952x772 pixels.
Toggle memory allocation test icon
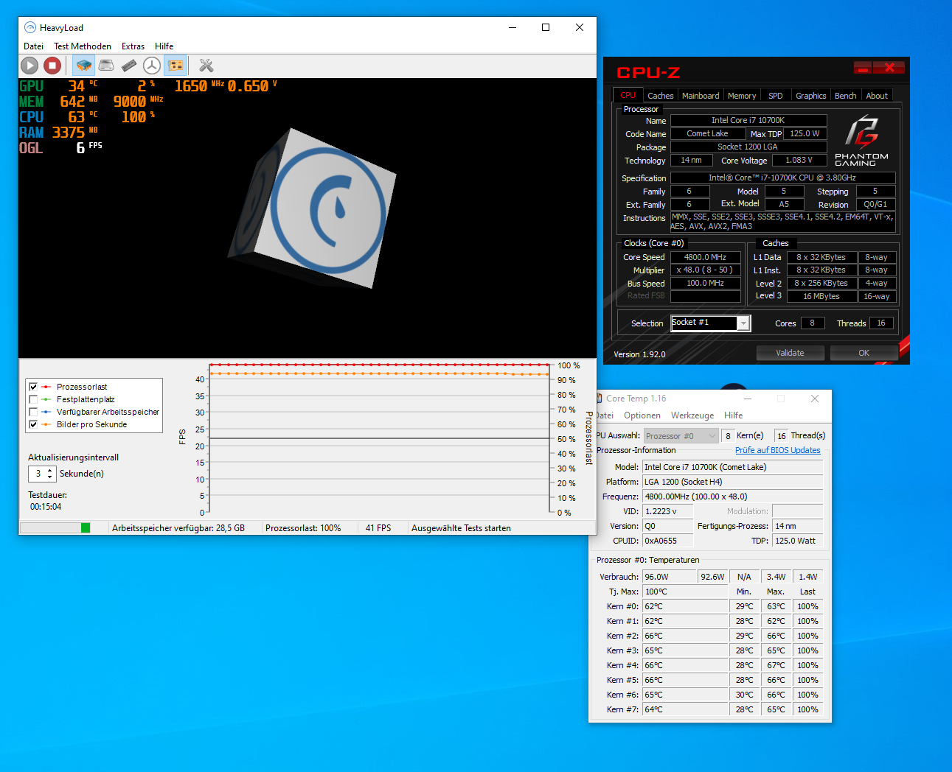tap(129, 66)
